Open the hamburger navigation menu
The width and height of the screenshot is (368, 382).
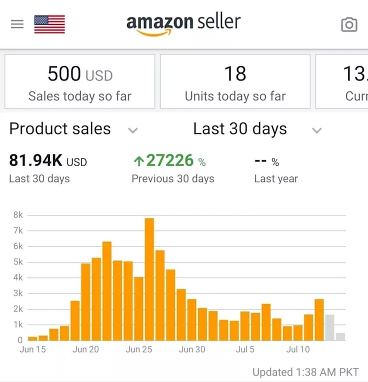tap(17, 24)
